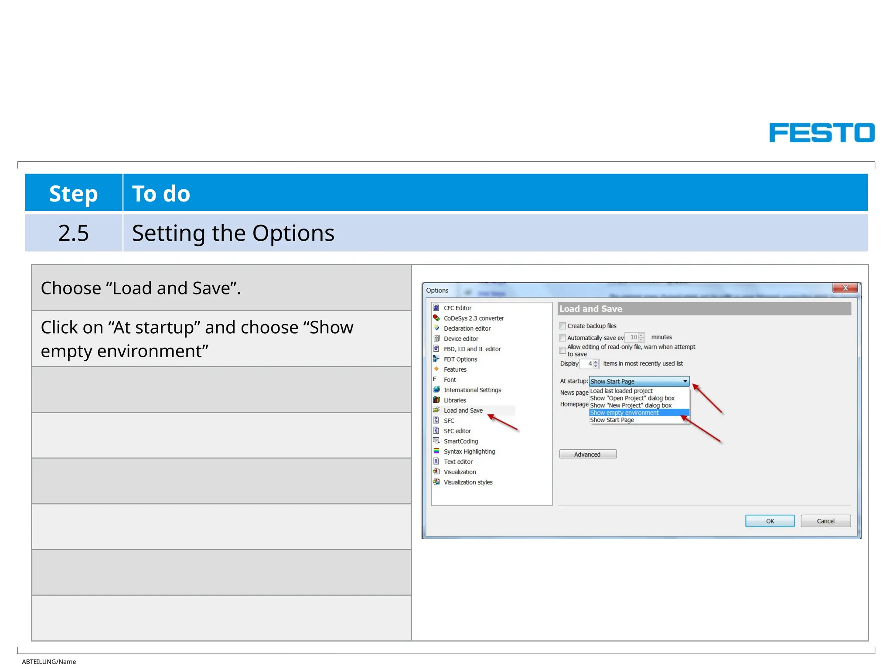
Task: Select CoDeSys 2.3 converter entry
Action: [x=474, y=318]
